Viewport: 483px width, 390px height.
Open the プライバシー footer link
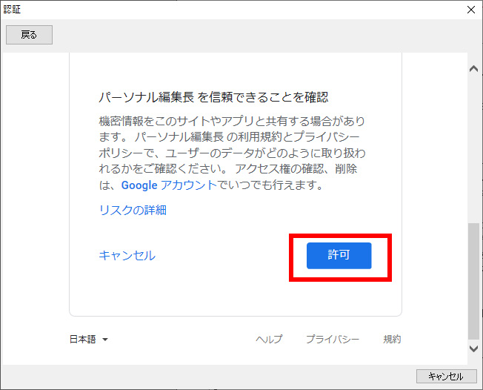[333, 340]
